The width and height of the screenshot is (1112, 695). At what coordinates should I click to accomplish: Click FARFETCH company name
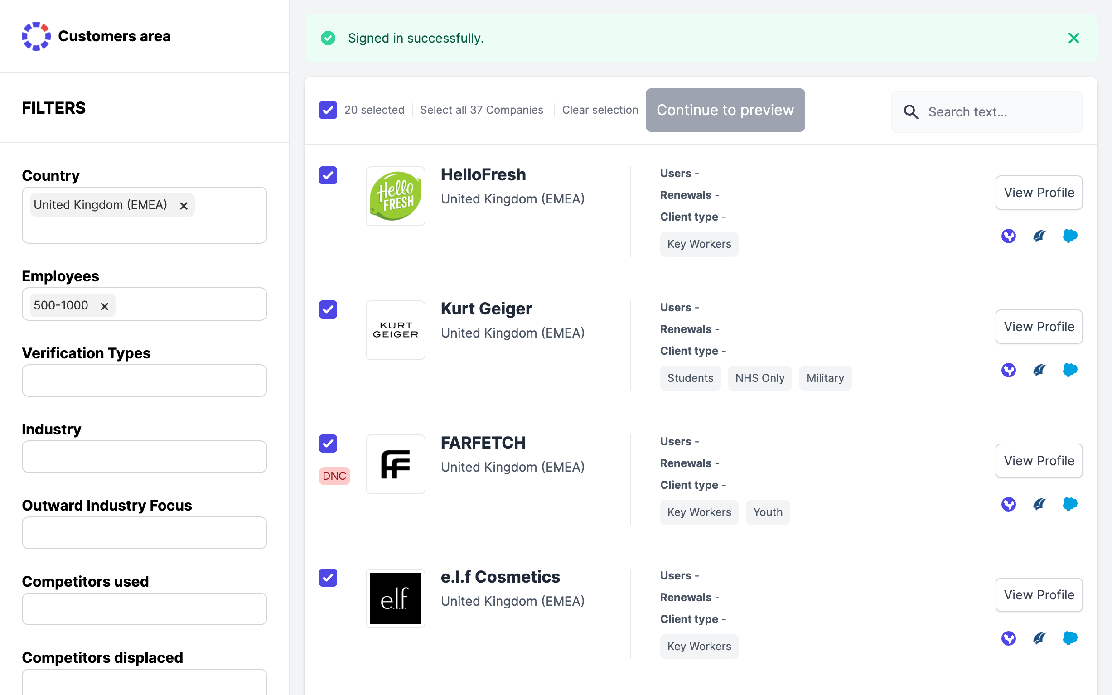click(483, 443)
